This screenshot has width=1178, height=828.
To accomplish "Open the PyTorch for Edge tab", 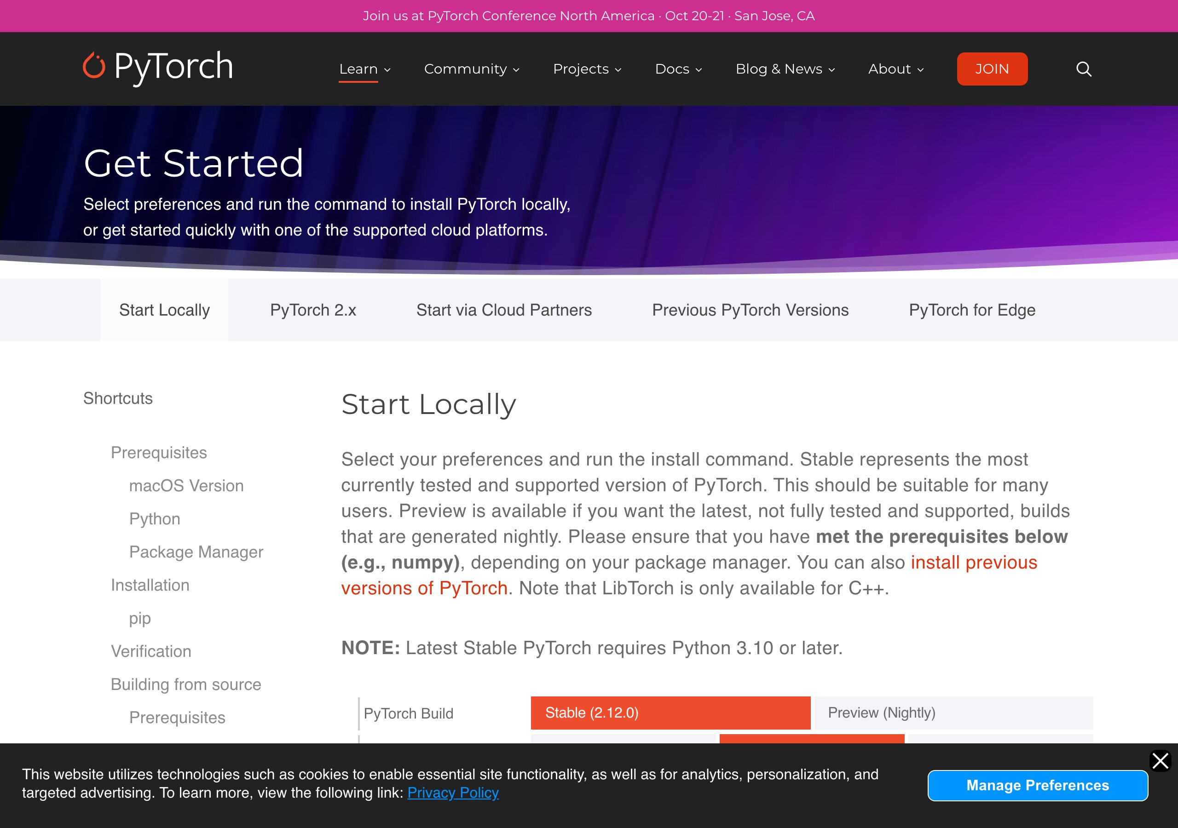I will [972, 310].
